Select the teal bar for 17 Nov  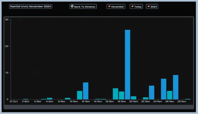(x=116, y=94)
